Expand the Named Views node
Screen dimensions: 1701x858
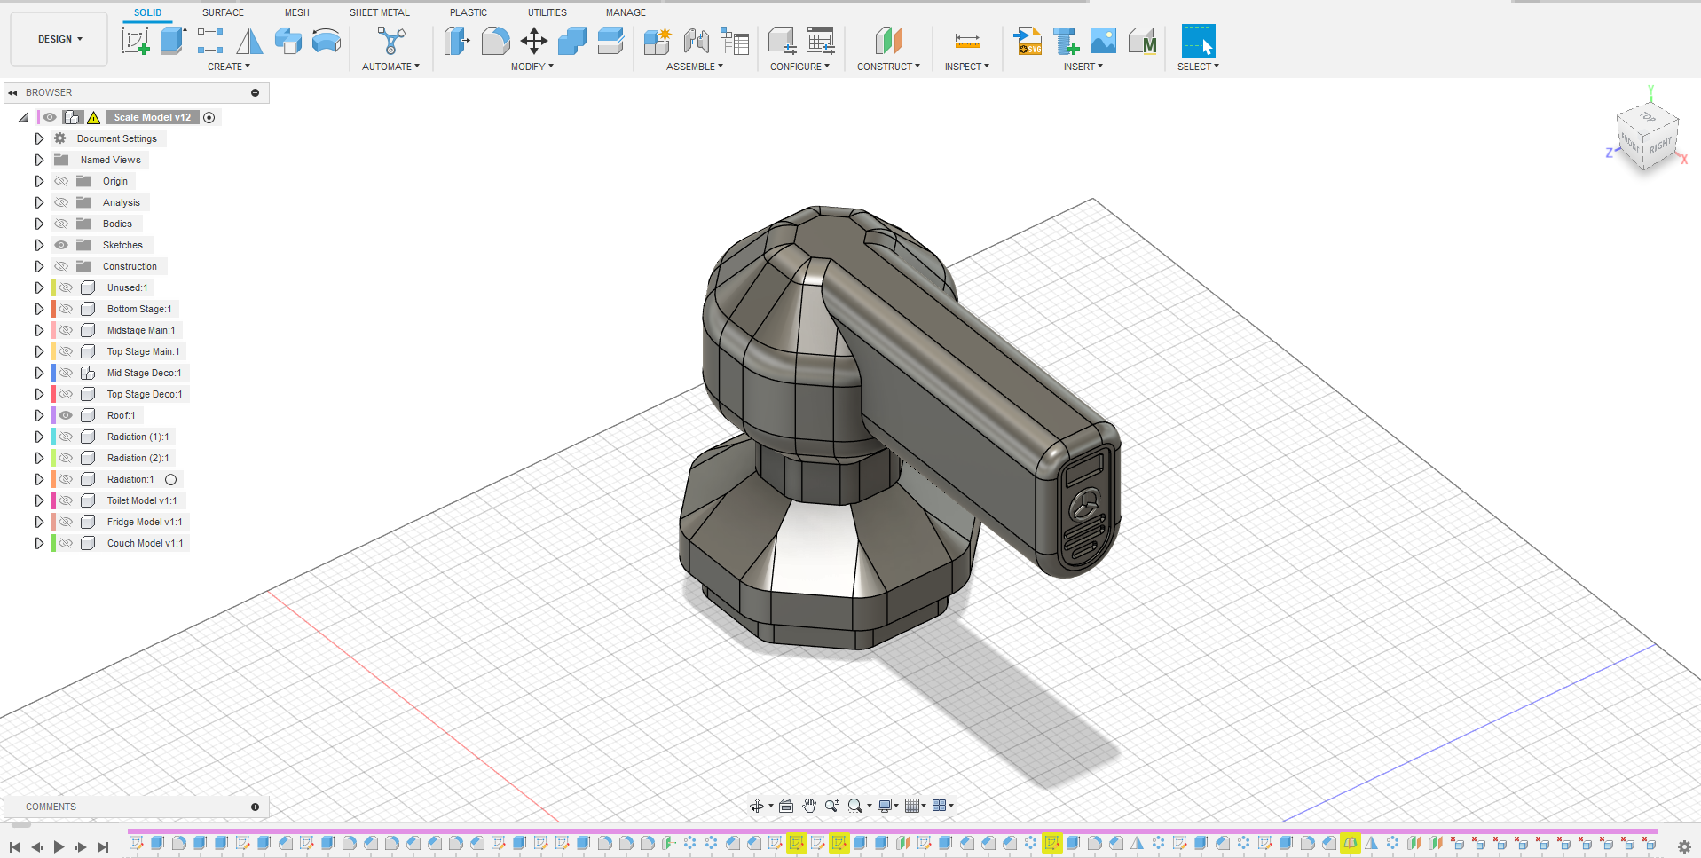coord(39,160)
